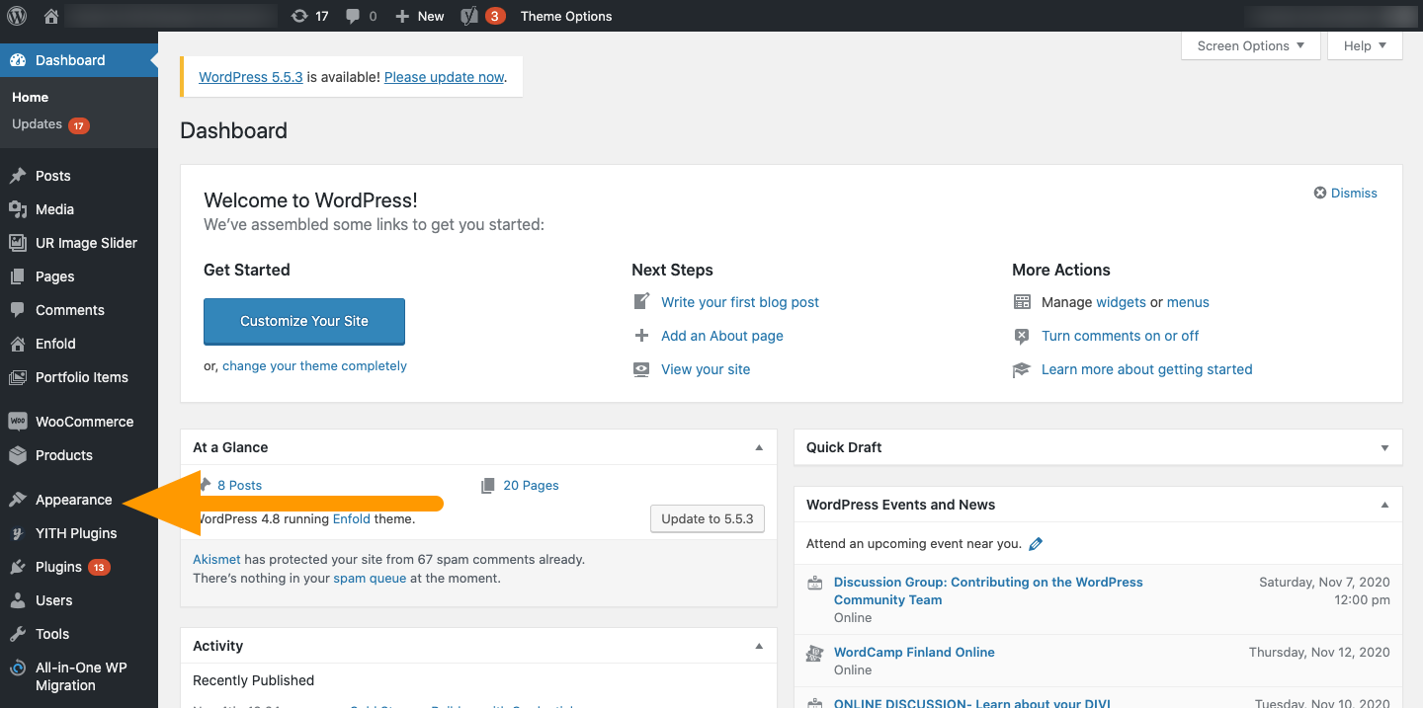Click the spam queue link
This screenshot has width=1423, height=708.
pyautogui.click(x=370, y=578)
